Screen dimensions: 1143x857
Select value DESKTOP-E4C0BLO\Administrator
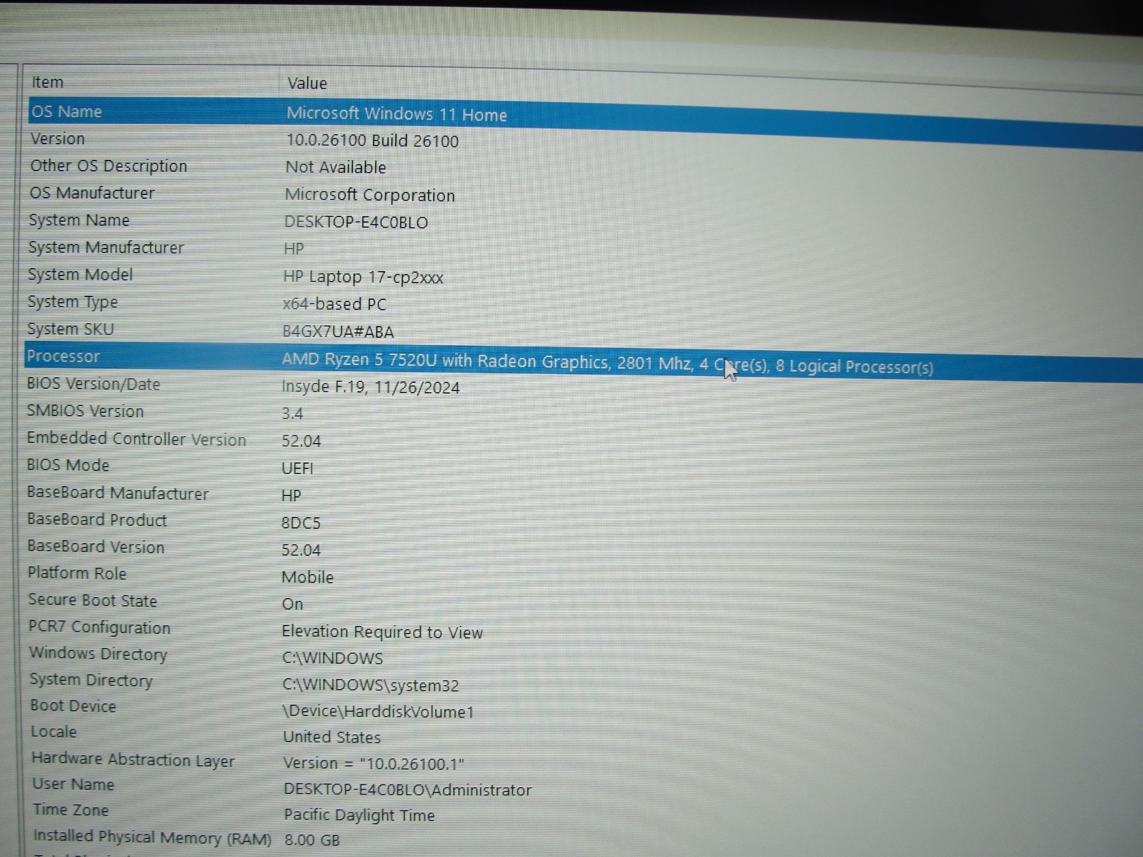tap(407, 790)
